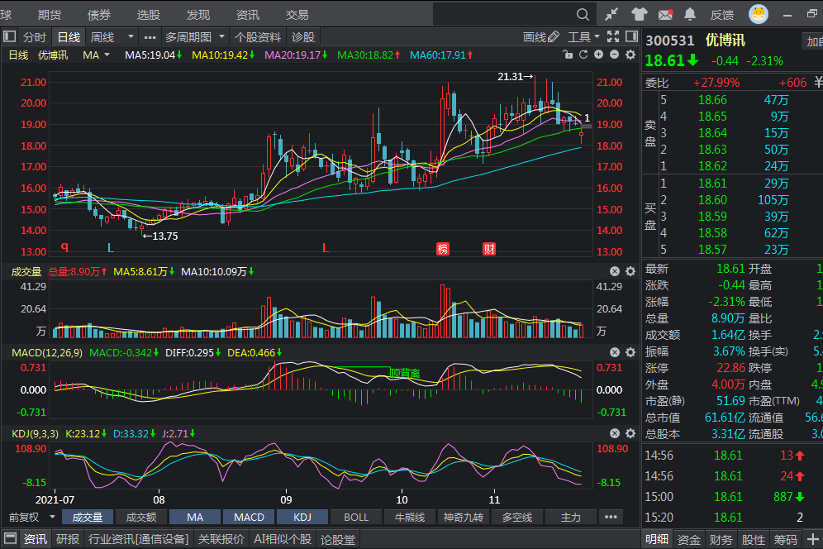823x549 pixels.
Task: Click the 榜 marker on the timeline
Action: tap(444, 248)
